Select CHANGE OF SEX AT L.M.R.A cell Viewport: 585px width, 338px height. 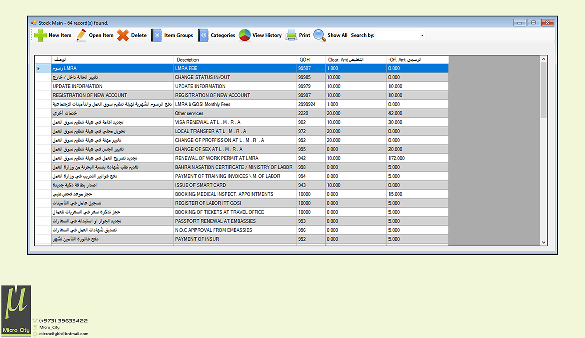236,149
